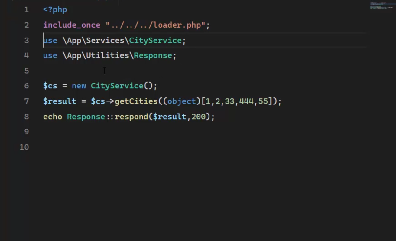The height and width of the screenshot is (241, 396).
Task: Click line number 9 in the gutter
Action: coord(27,132)
